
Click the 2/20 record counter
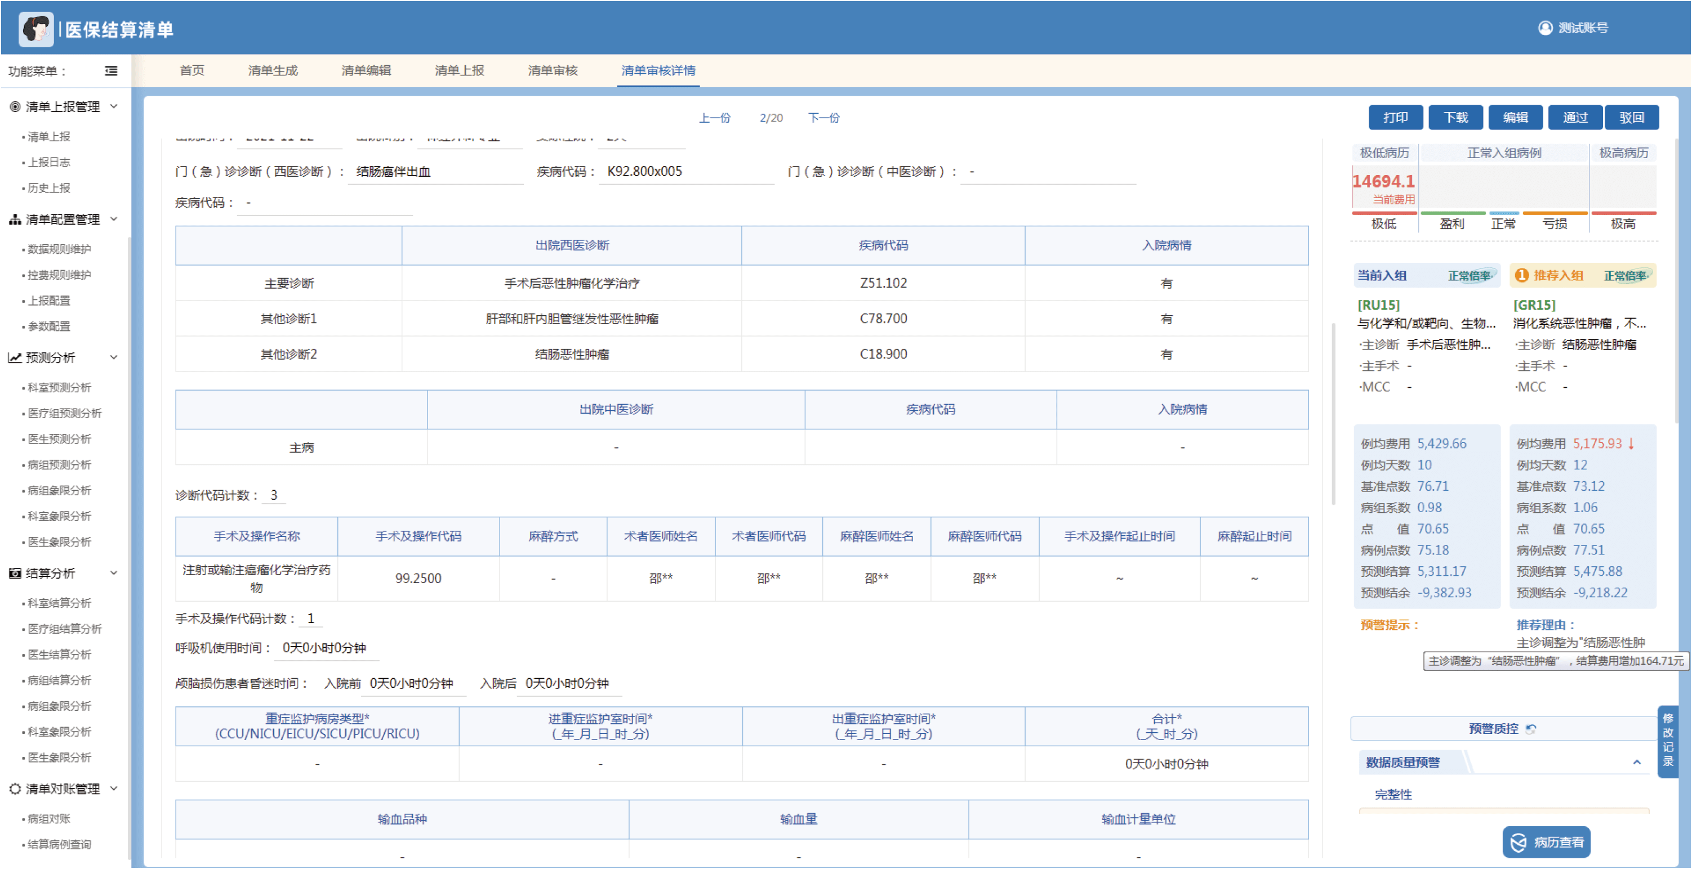771,118
